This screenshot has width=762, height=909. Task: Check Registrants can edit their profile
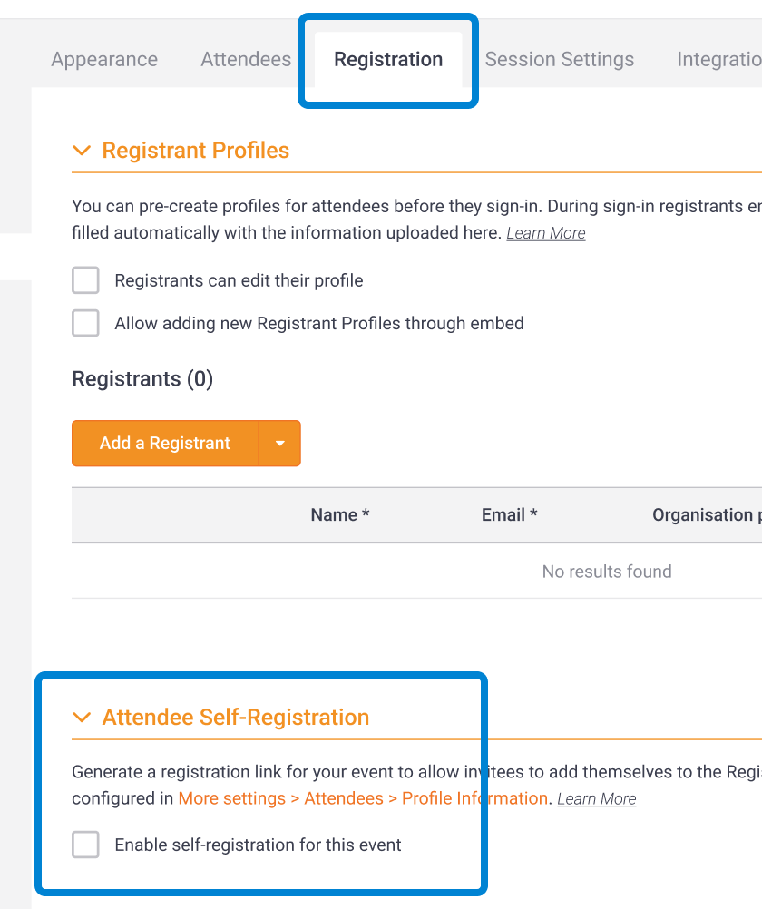point(84,280)
